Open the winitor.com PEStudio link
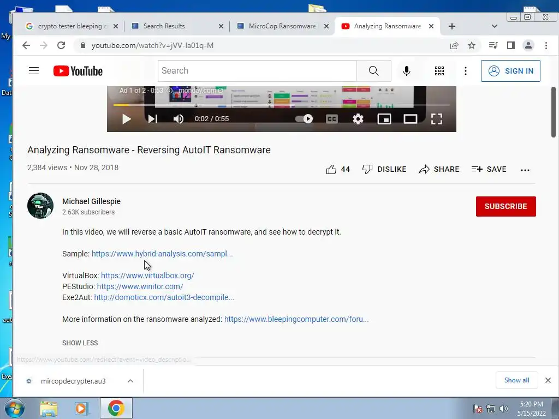The height and width of the screenshot is (419, 559). click(140, 286)
